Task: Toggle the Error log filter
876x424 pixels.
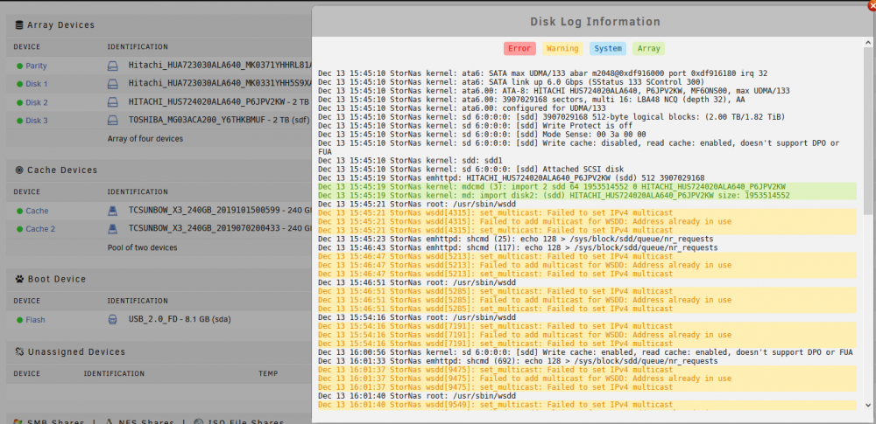Action: (x=519, y=49)
